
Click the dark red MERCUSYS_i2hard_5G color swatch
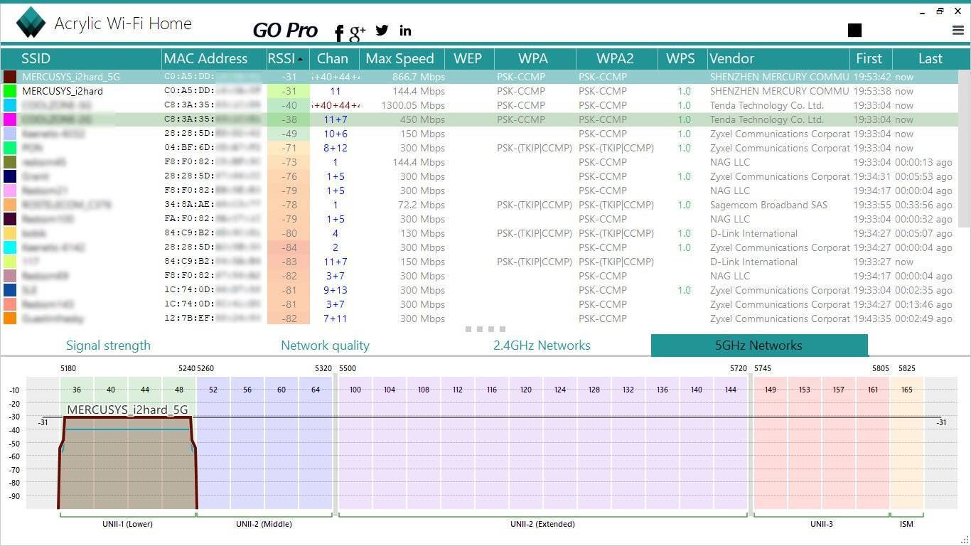(x=10, y=77)
